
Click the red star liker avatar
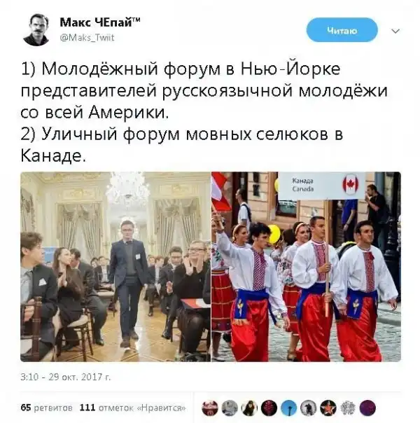[x=328, y=408]
